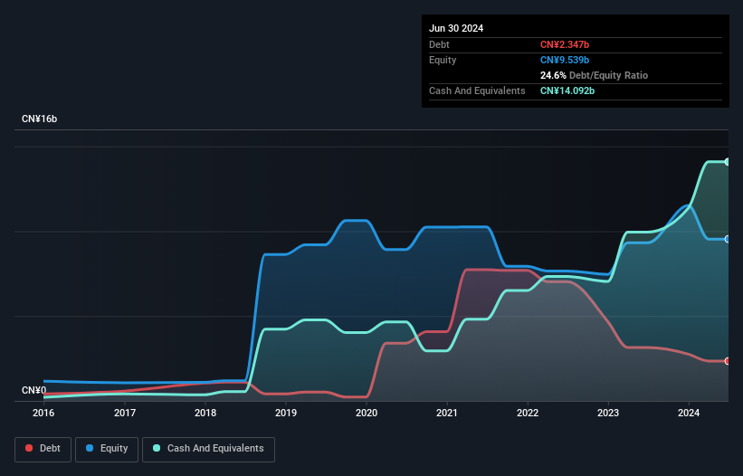Click the 2020 x-axis label
The image size is (743, 476).
pyautogui.click(x=367, y=413)
